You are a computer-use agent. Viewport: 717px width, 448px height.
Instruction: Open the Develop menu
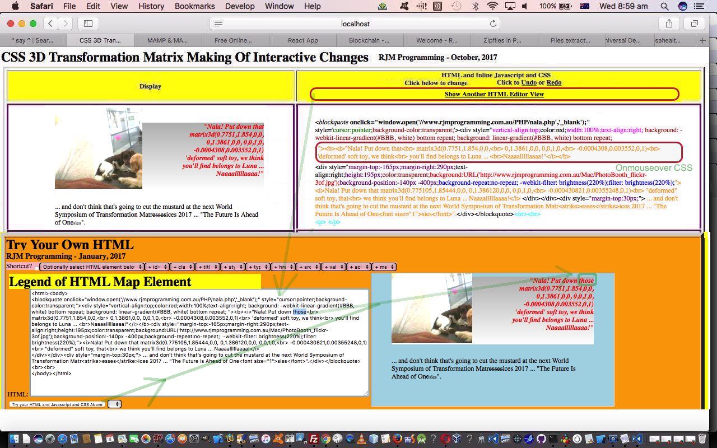tap(239, 6)
